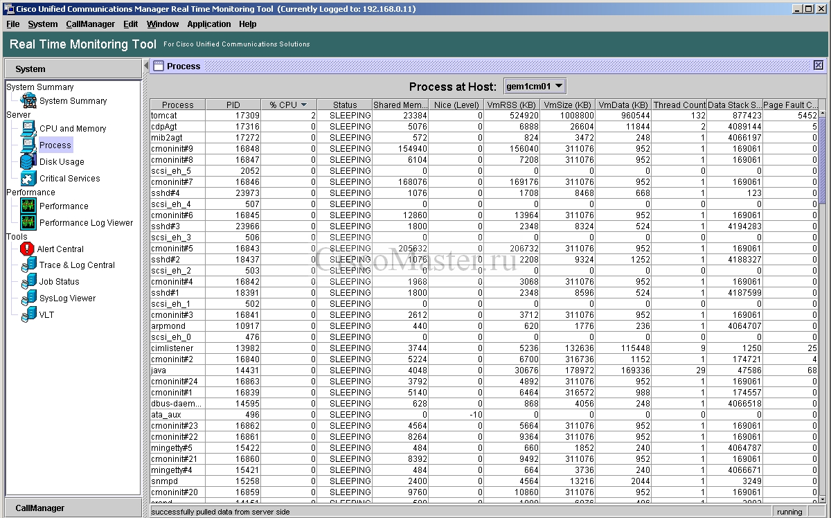Select the ata_aux process name

(x=166, y=415)
